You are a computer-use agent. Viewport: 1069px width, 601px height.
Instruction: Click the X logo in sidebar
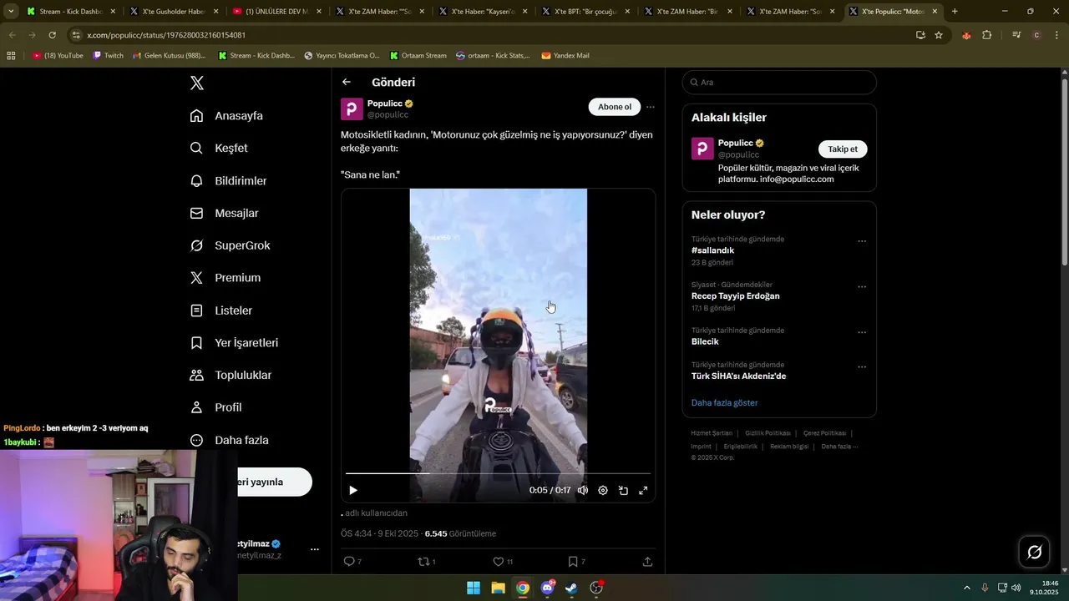[197, 83]
